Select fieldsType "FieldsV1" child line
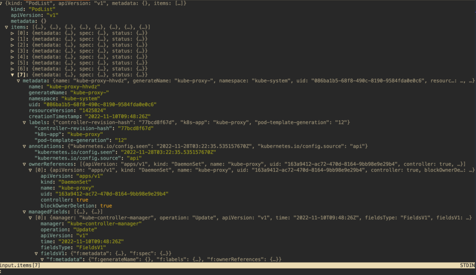 click(x=73, y=248)
